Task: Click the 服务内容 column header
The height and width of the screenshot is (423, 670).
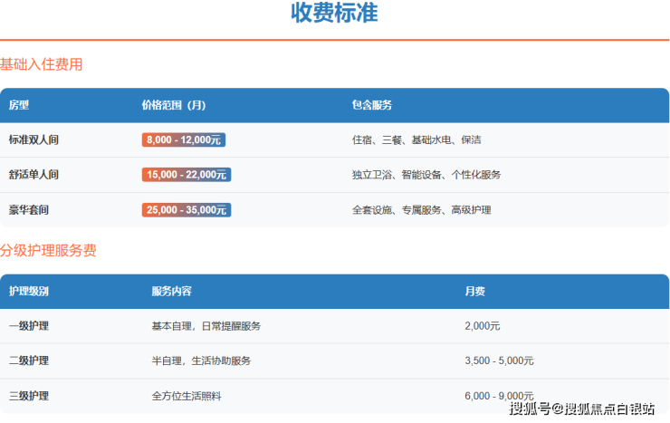Action: (x=171, y=292)
